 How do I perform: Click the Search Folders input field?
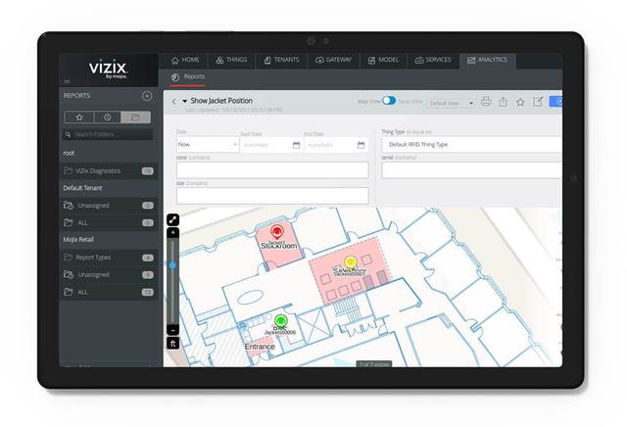pos(110,134)
